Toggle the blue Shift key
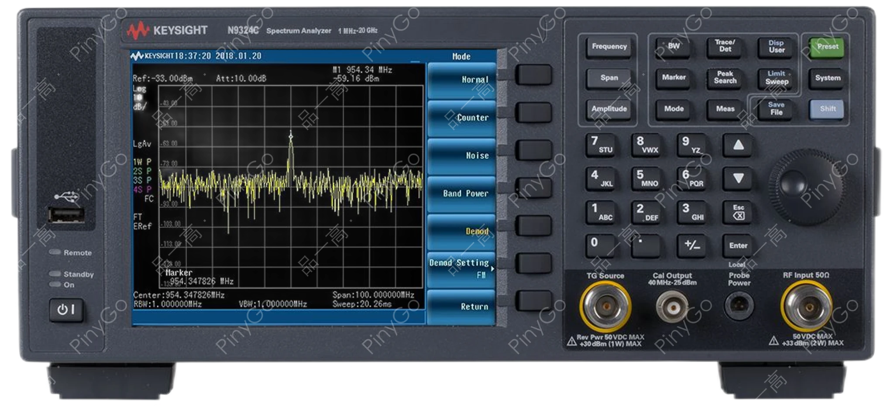894x409 pixels. click(x=827, y=109)
